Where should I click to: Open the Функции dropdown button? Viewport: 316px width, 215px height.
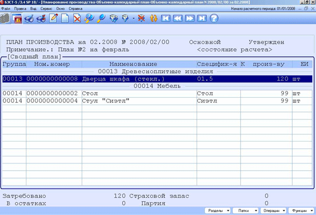pyautogui.click(x=301, y=211)
